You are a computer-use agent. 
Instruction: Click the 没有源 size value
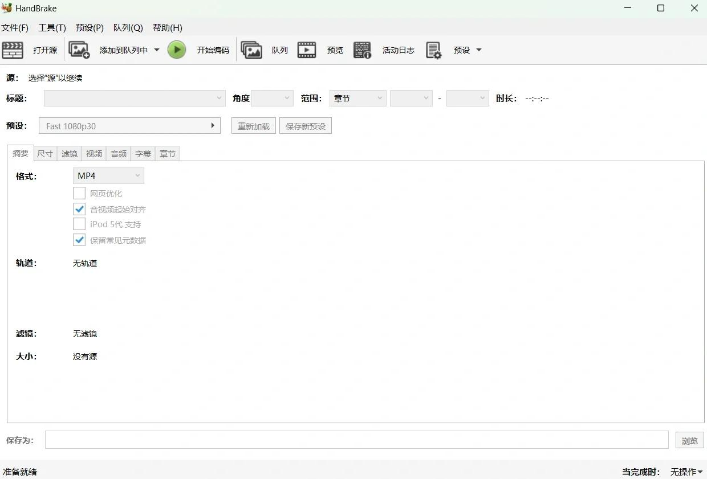pos(85,357)
